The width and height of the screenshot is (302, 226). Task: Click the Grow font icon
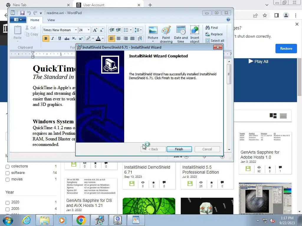tap(95, 30)
